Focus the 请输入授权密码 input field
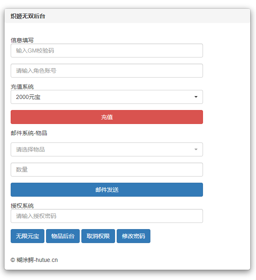The height and width of the screenshot is (280, 256). point(107,216)
